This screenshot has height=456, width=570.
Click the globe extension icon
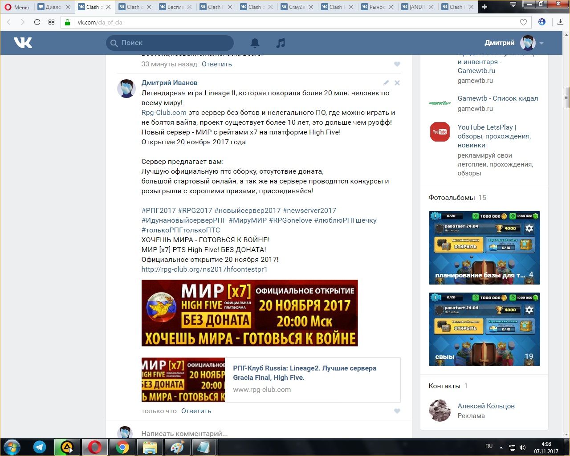(x=542, y=22)
